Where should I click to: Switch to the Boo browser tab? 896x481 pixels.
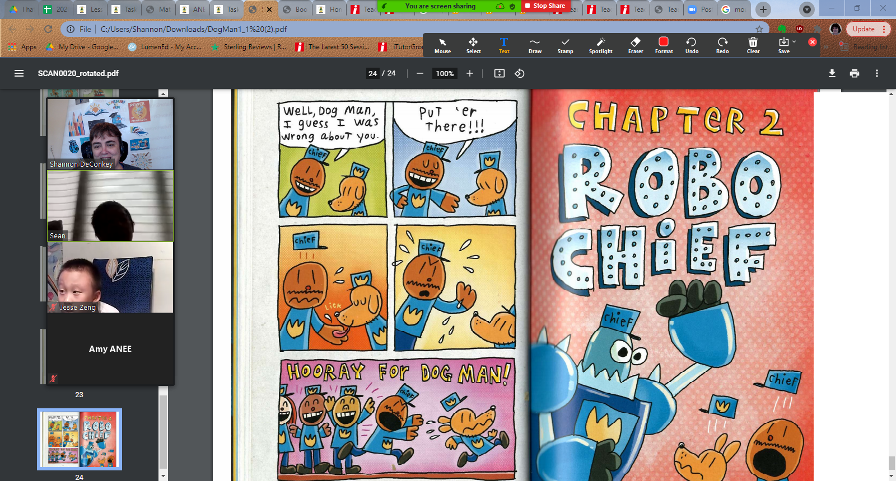pos(295,10)
